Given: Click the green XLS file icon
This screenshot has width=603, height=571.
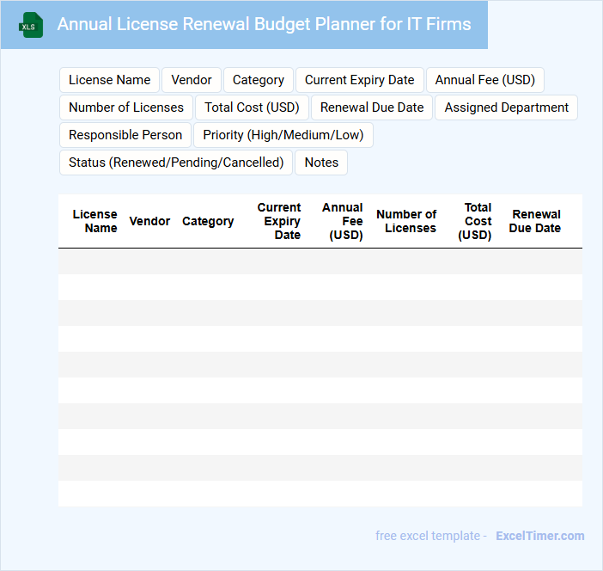Looking at the screenshot, I should coord(32,25).
